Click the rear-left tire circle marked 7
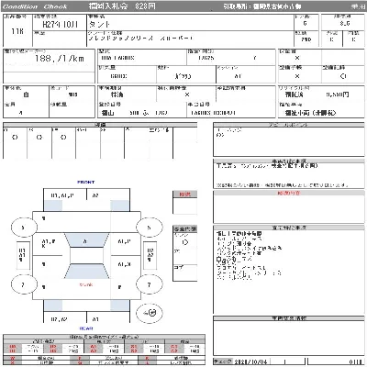 click(x=24, y=284)
